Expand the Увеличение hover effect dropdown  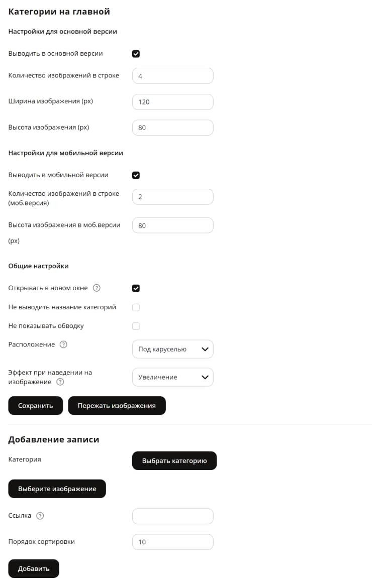pos(173,377)
